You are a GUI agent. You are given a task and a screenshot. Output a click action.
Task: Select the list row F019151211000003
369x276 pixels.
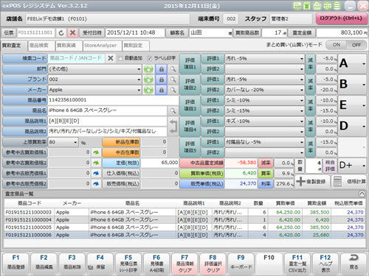point(184,212)
